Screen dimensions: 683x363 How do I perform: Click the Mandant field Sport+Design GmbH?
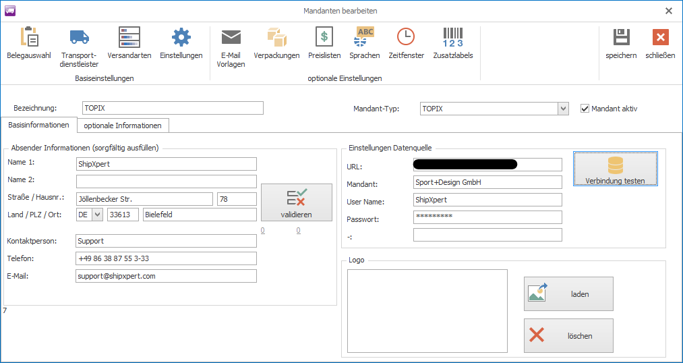[488, 182]
